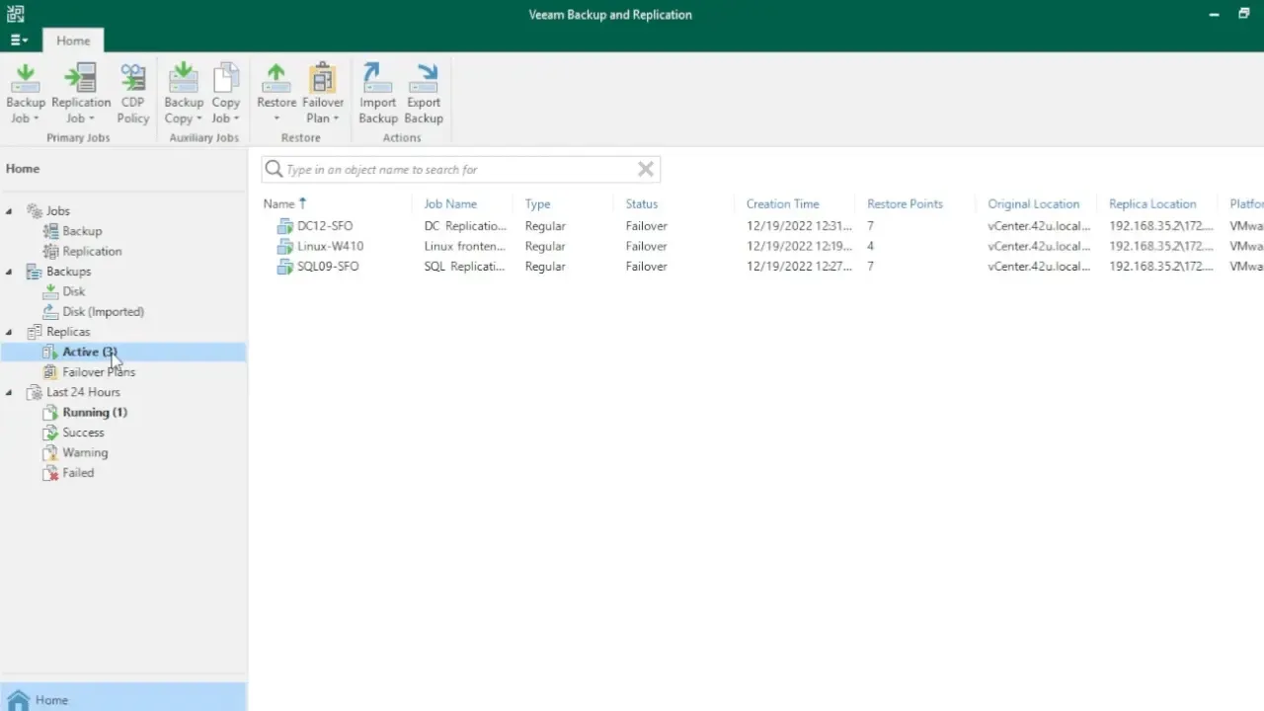Viewport: 1264px width, 711px height.
Task: Clear the search box with X
Action: (646, 170)
